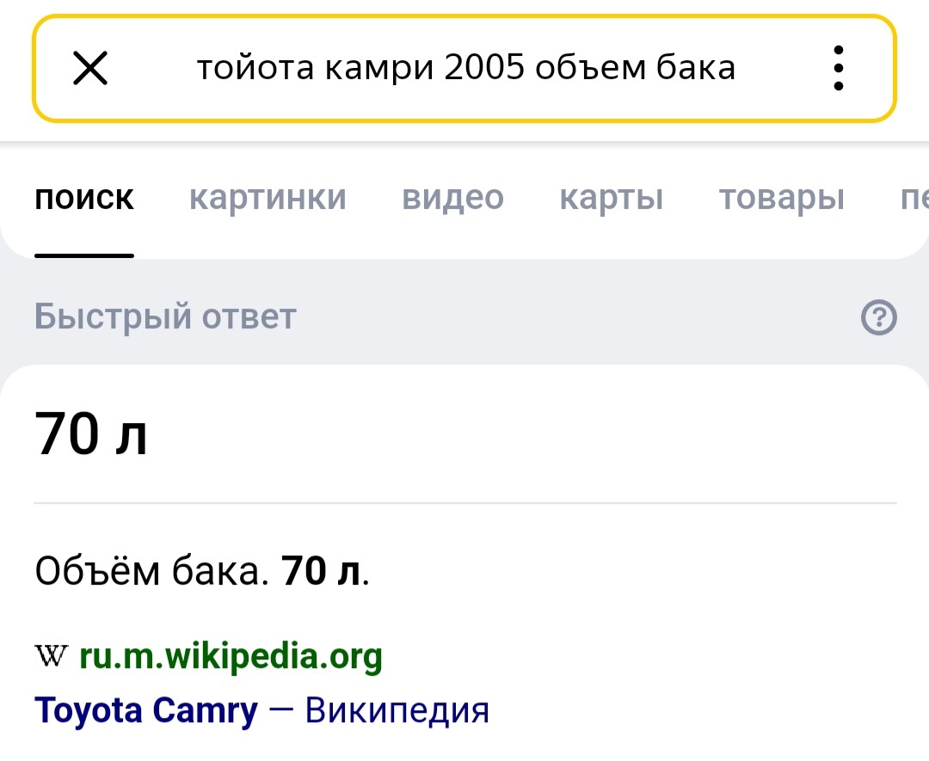Image resolution: width=929 pixels, height=761 pixels.
Task: Go to the карты tab
Action: click(611, 199)
